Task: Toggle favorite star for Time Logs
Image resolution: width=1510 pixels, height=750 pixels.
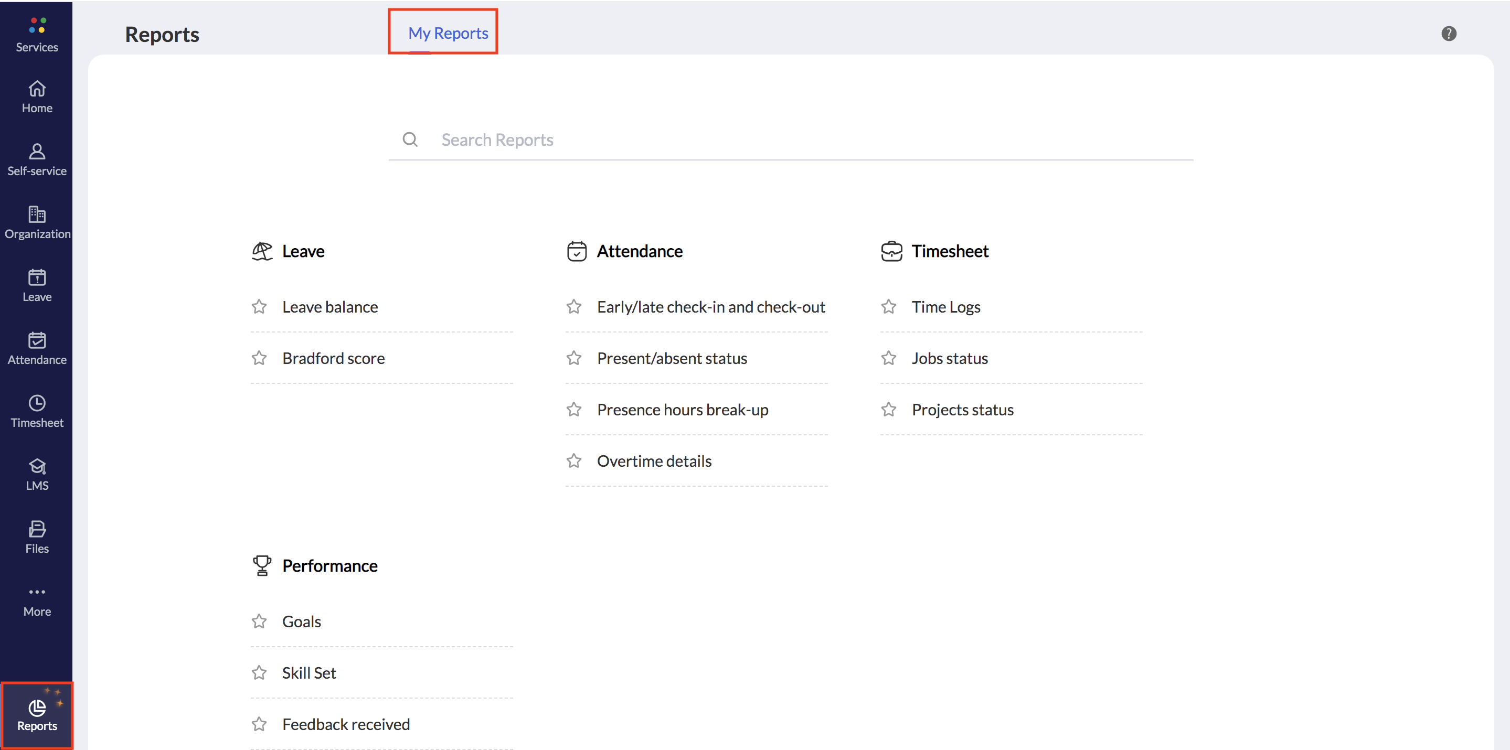Action: pos(888,306)
